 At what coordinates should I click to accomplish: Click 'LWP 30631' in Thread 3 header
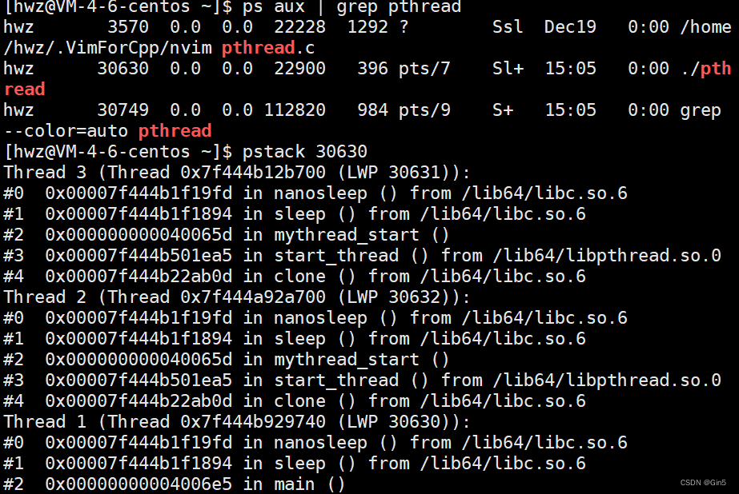(x=394, y=172)
